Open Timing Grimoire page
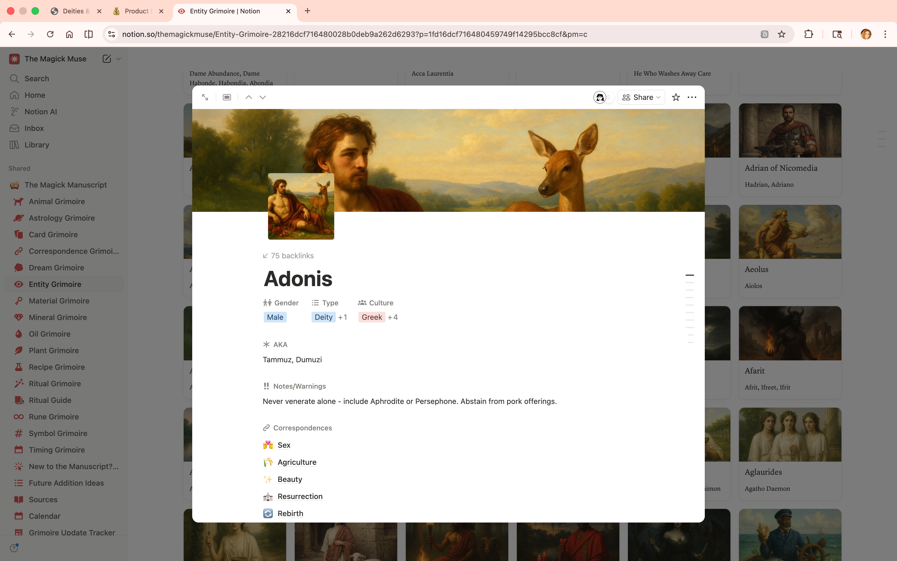 [x=65, y=450]
